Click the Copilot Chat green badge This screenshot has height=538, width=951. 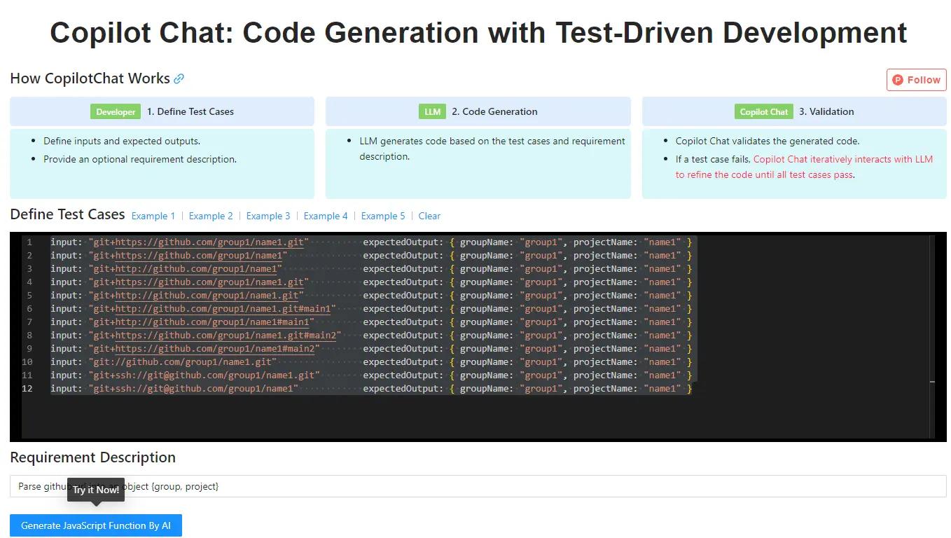tap(763, 111)
